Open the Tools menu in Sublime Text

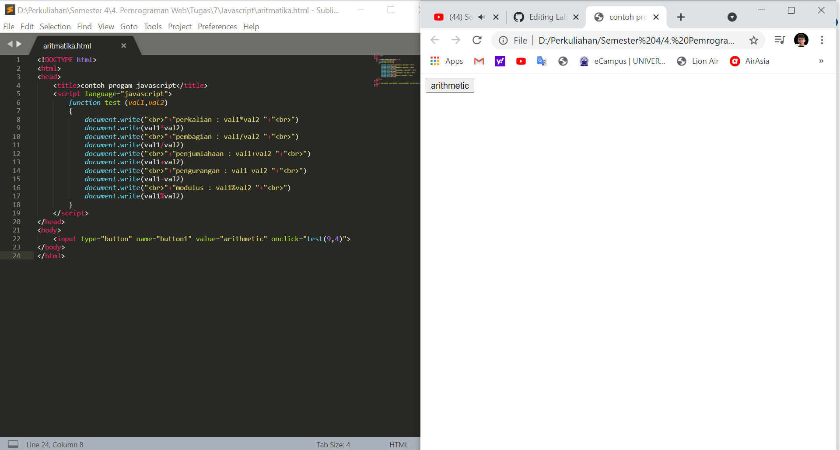pos(152,27)
